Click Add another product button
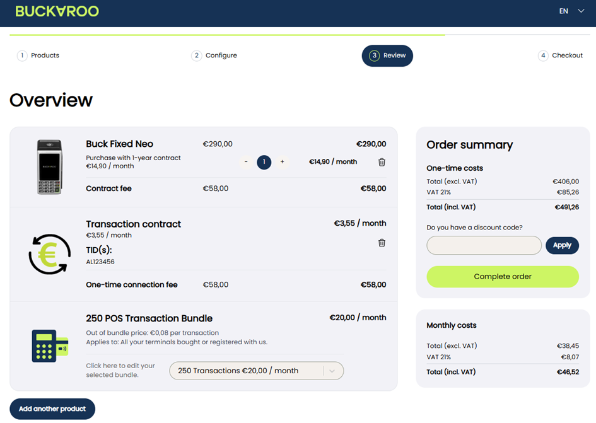596x423 pixels. point(52,409)
